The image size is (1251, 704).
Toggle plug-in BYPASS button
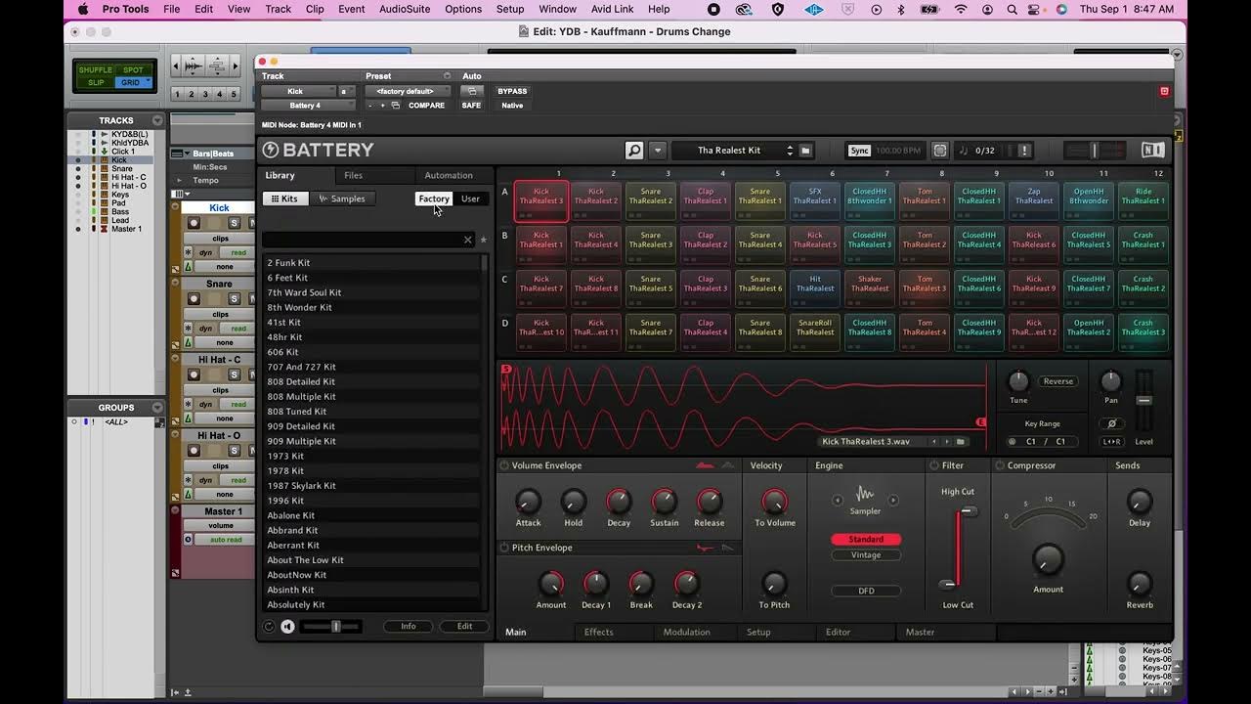pyautogui.click(x=512, y=91)
